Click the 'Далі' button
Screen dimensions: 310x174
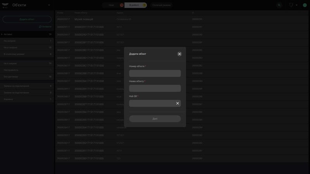[155, 119]
